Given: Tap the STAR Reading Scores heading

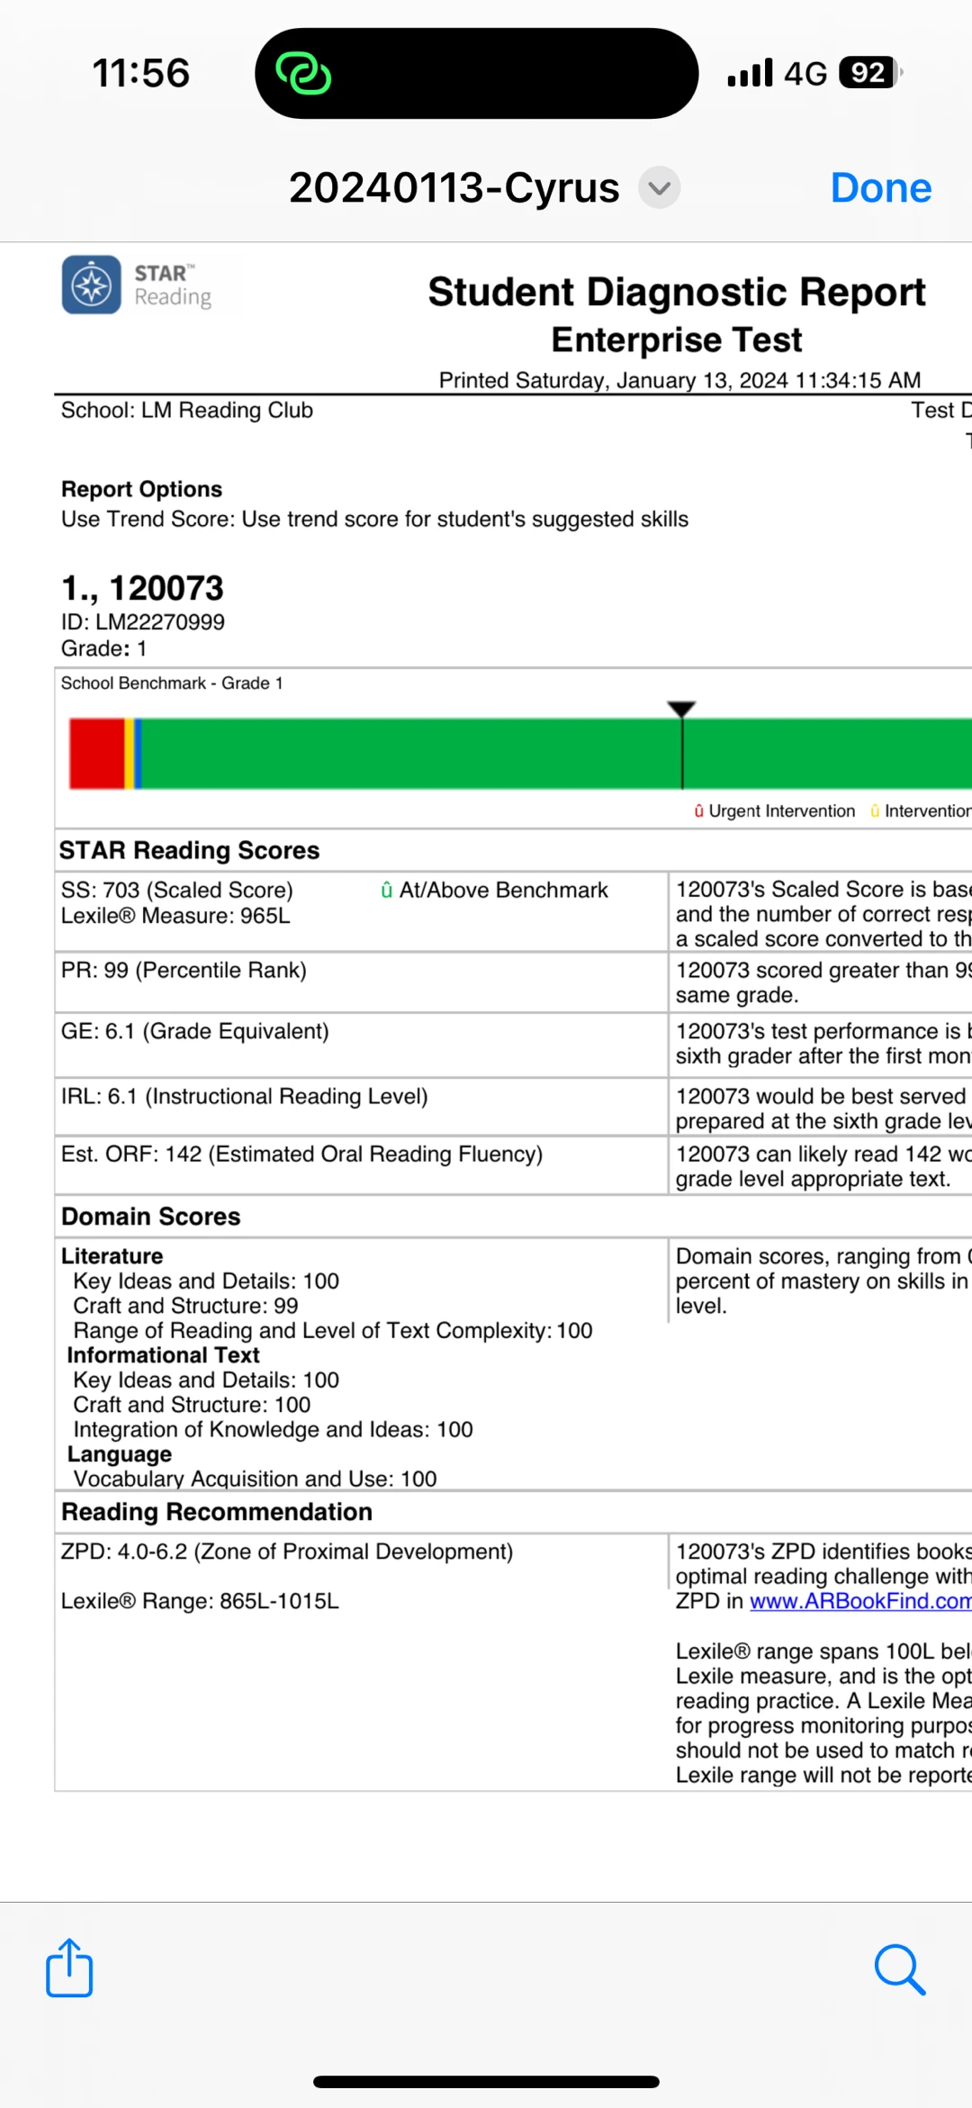Looking at the screenshot, I should click(x=190, y=850).
